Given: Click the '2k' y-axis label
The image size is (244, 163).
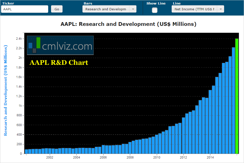Looking at the screenshot, I should click(20, 58).
